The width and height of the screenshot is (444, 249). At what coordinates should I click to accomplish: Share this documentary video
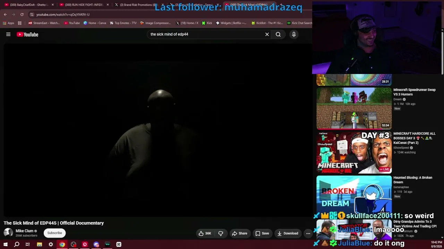point(240,233)
